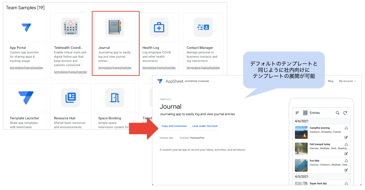Screen dimensions: 365x190
Task: Click edit icon on Fun hike entry
Action: (346, 170)
